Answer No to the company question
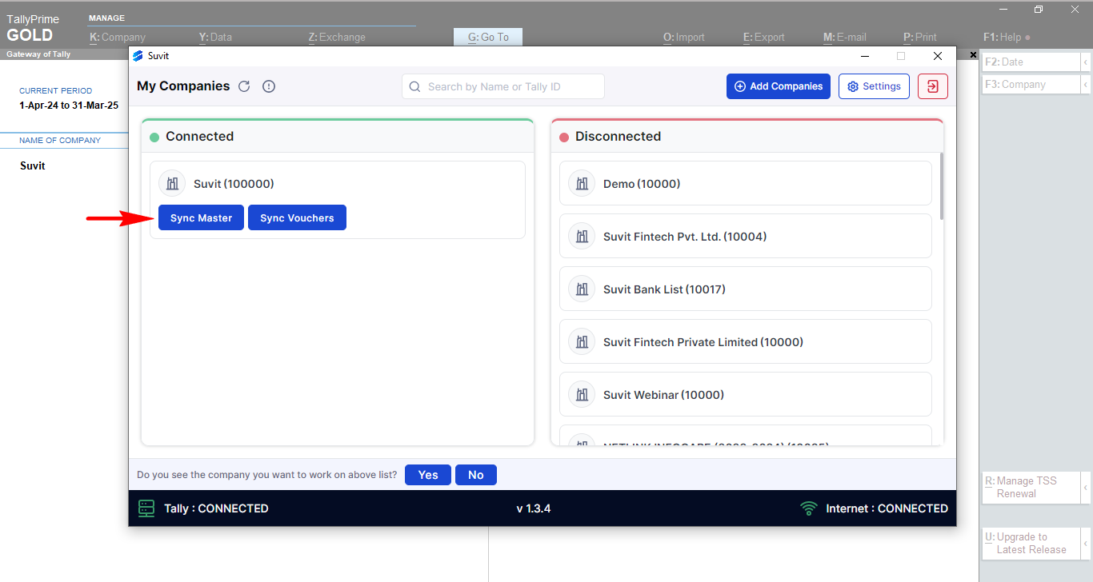 (x=476, y=475)
